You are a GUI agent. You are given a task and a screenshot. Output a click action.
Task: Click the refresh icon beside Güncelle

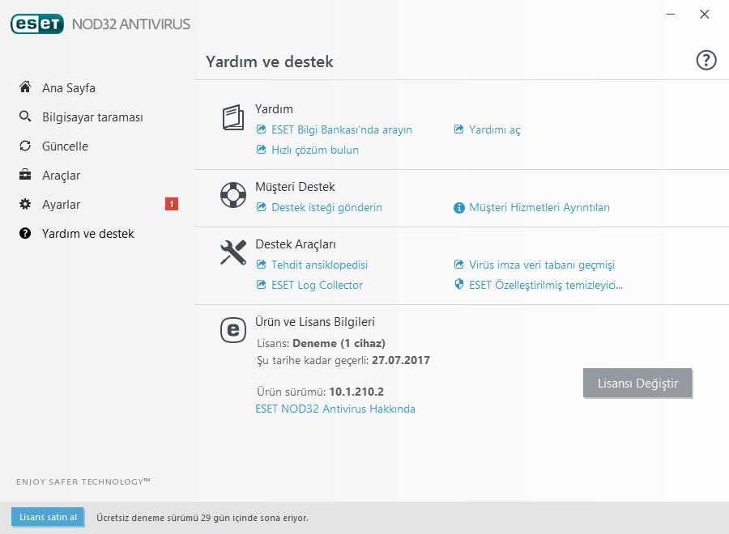coord(25,146)
